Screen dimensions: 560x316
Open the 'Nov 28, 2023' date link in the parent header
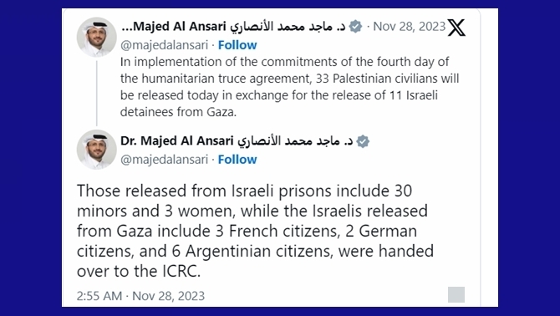(410, 27)
